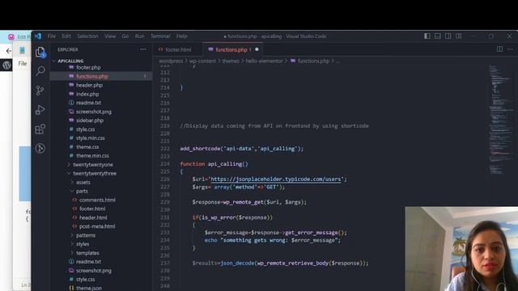
Task: Open the Edit menu
Action: click(x=66, y=36)
